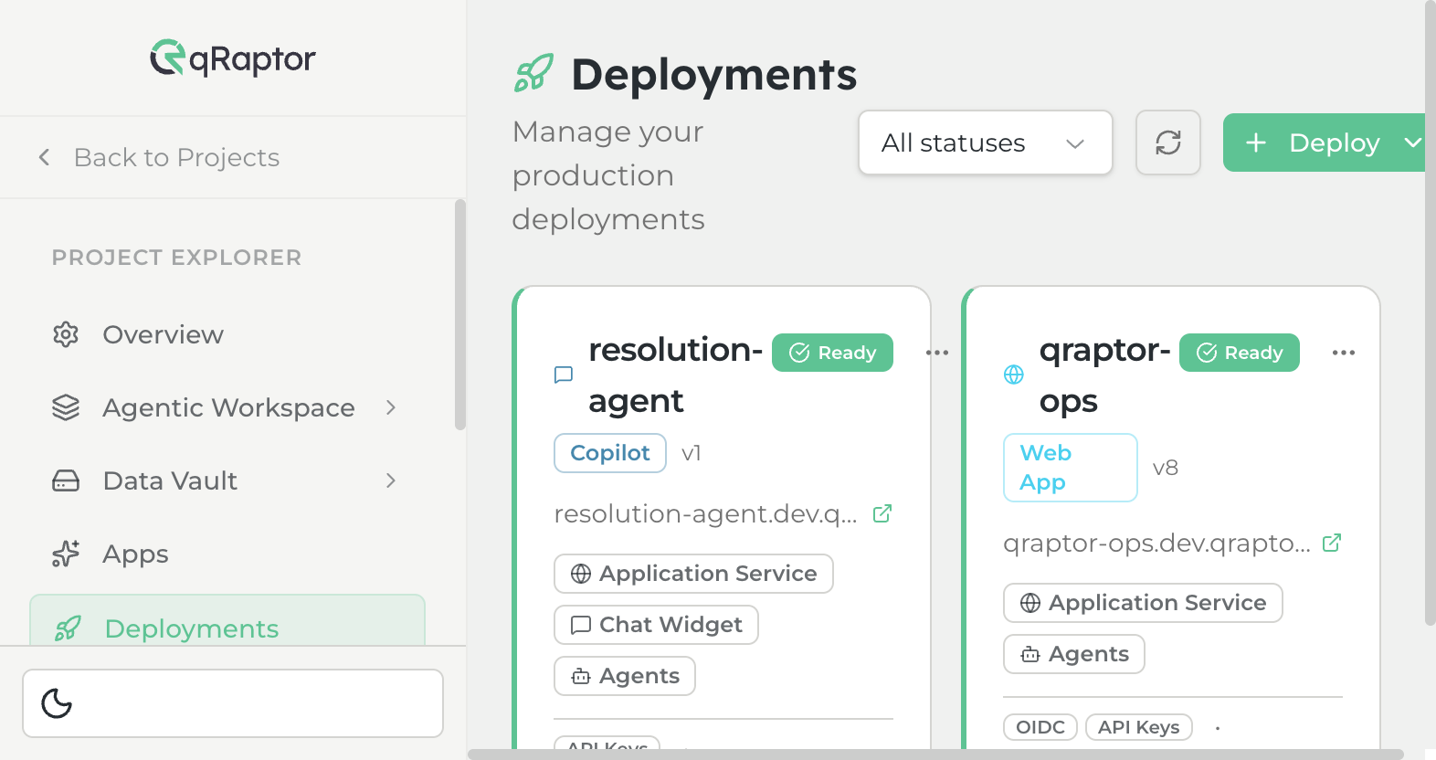The width and height of the screenshot is (1436, 760).
Task: Click the qraptor-ops card title
Action: click(x=1104, y=375)
